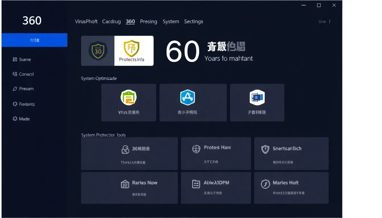Click the globe icon beside Protes Harr
Screen dimensions: 382x218
[196, 149]
